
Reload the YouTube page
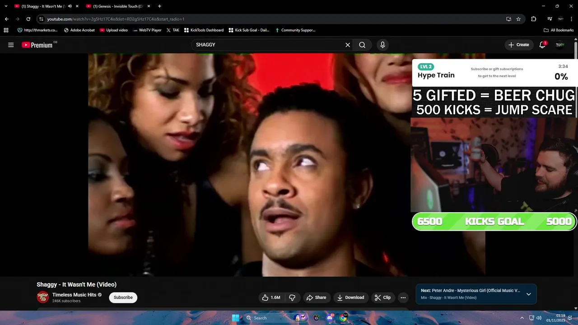28,19
